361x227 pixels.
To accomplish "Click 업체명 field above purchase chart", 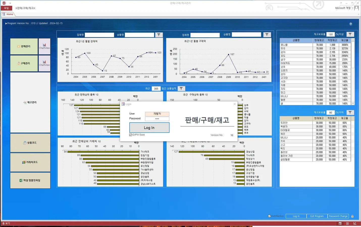I will (x=205, y=35).
